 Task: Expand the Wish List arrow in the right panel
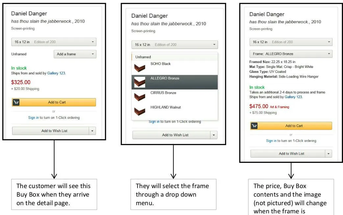[x=329, y=154]
